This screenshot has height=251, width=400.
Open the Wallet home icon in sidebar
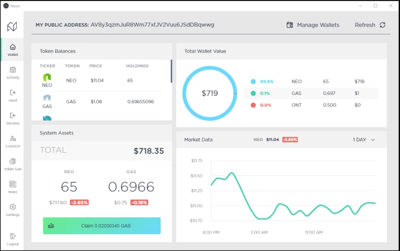point(12,47)
